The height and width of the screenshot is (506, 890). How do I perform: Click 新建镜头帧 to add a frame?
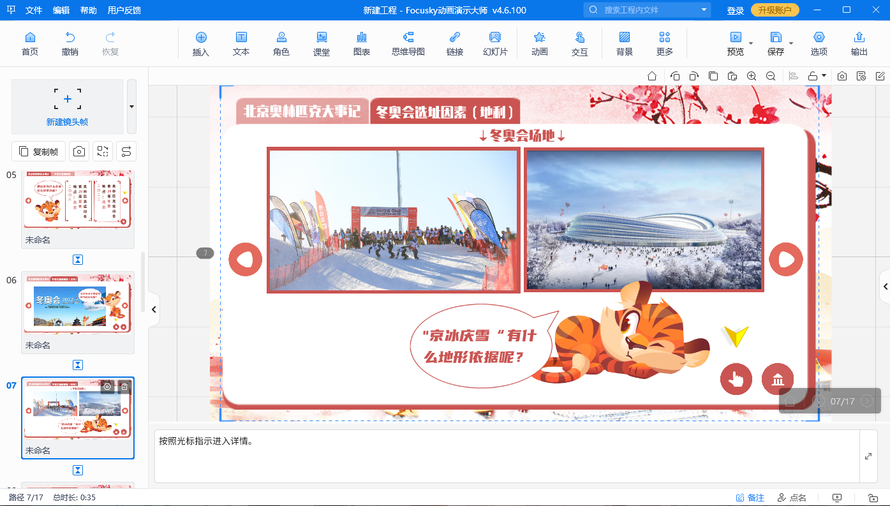pyautogui.click(x=68, y=107)
